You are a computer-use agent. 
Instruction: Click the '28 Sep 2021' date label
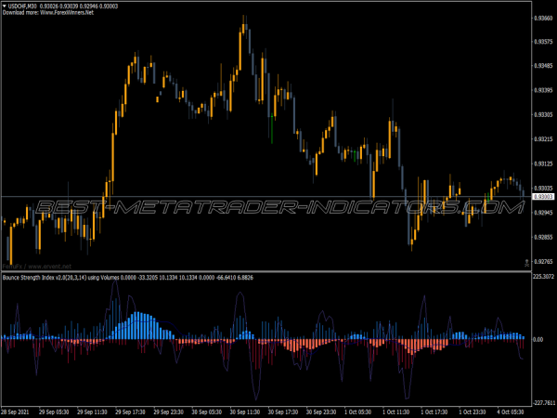pyautogui.click(x=16, y=412)
